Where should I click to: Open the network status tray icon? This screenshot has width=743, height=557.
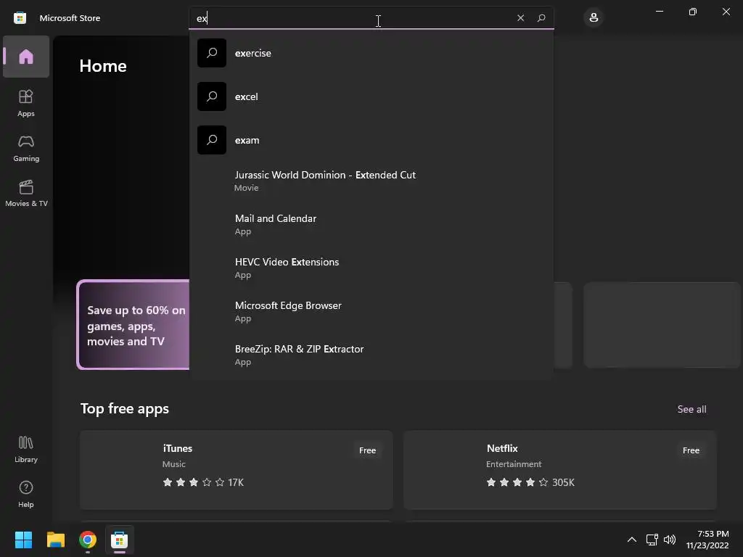pyautogui.click(x=652, y=540)
